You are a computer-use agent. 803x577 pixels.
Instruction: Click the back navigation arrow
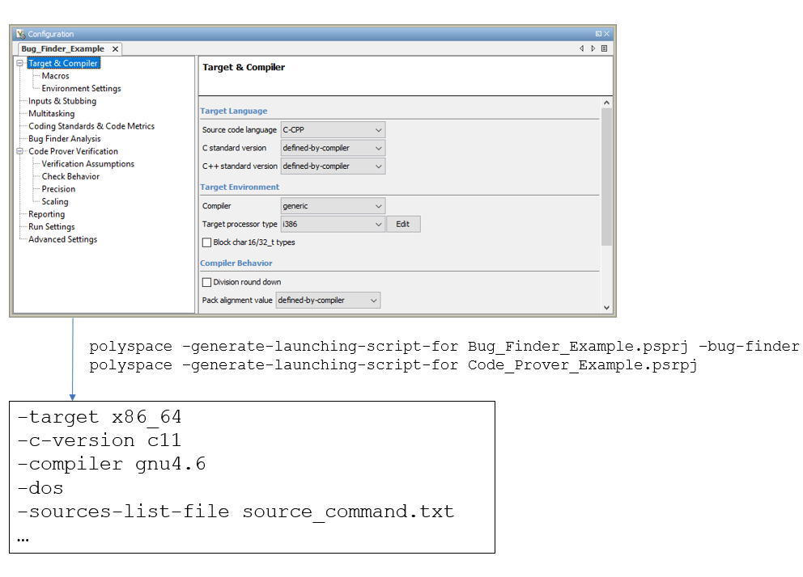581,48
